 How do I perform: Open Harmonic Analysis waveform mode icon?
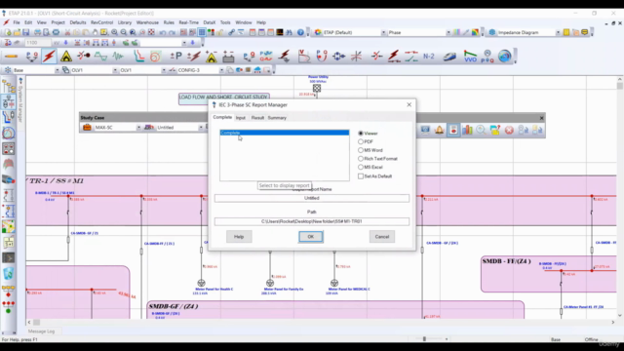(x=100, y=57)
